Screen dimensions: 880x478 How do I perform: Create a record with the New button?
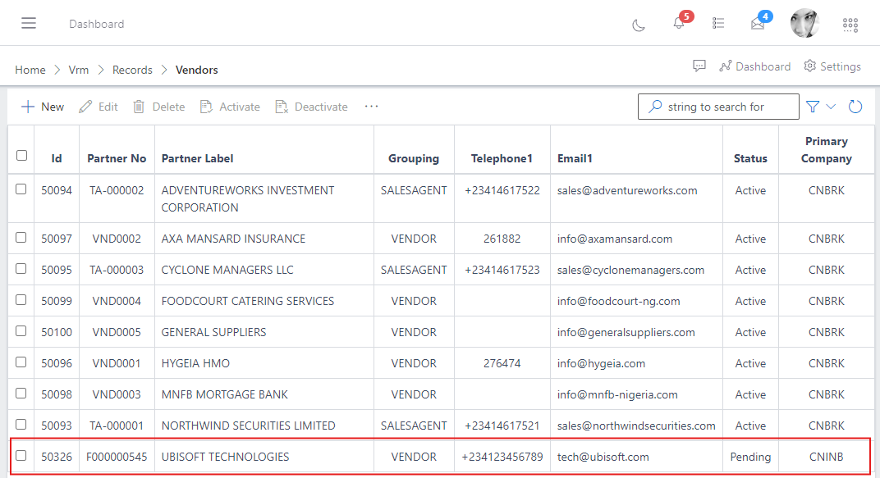[42, 106]
